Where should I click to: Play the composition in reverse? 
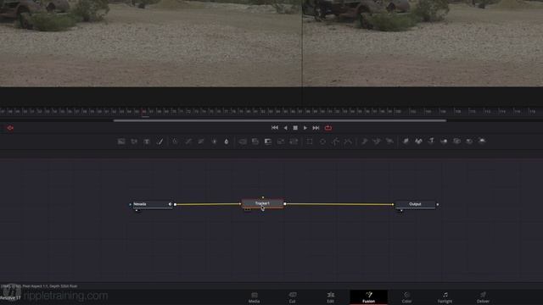point(285,128)
